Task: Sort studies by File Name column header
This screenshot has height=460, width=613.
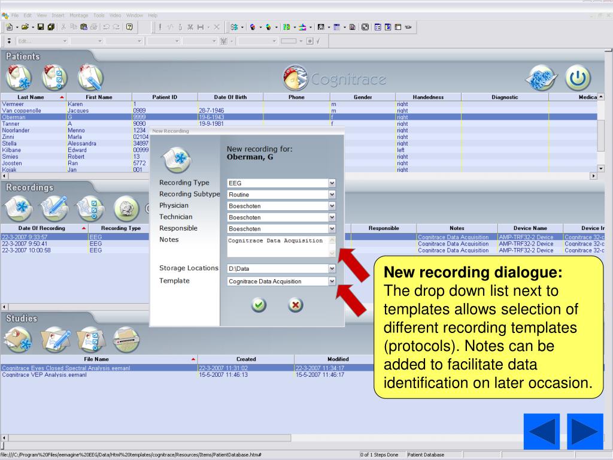Action: 99,359
